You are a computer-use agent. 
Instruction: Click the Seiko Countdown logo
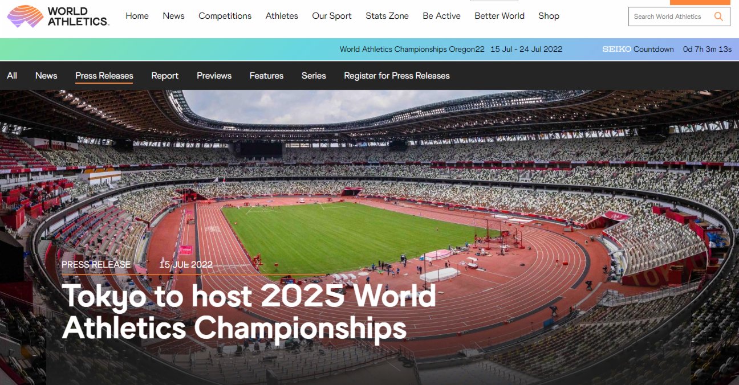click(x=617, y=49)
